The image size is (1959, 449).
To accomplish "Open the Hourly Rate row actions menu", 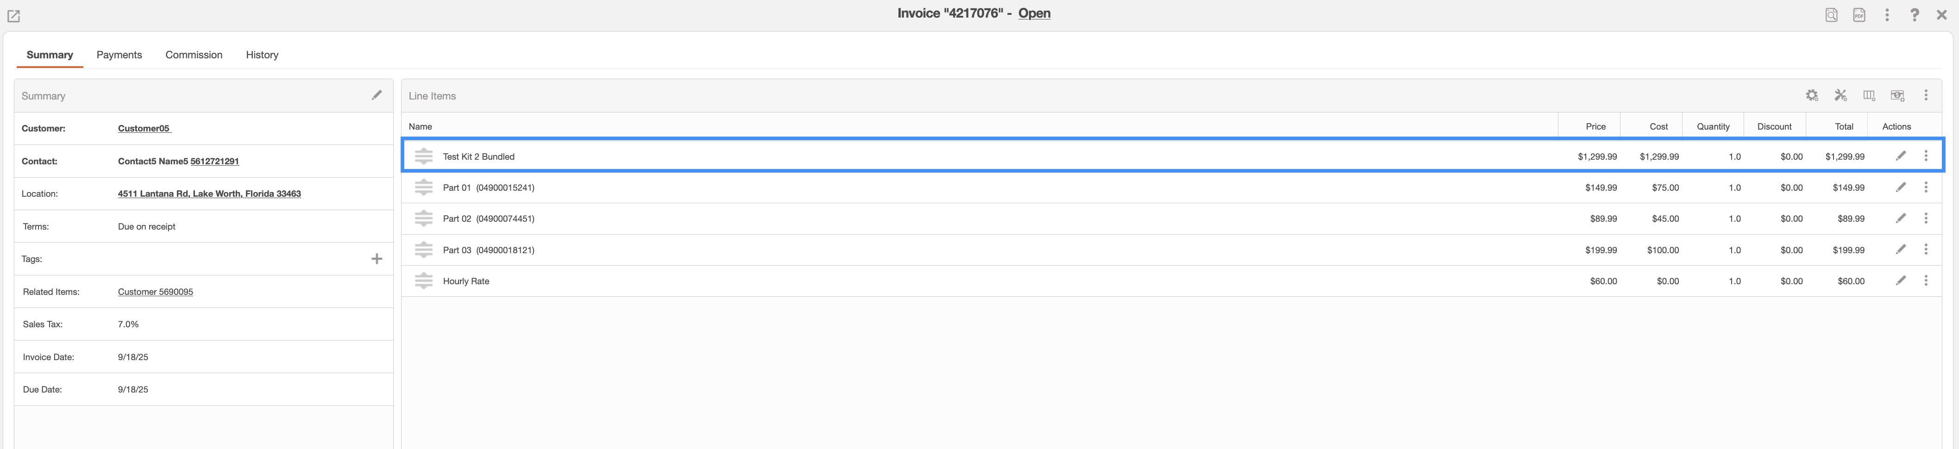I will tap(1926, 281).
